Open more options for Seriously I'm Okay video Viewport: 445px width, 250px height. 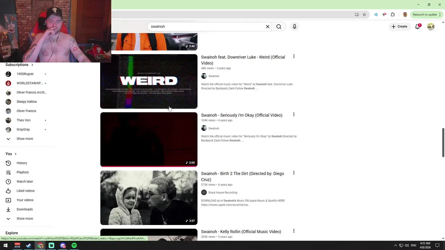294,115
